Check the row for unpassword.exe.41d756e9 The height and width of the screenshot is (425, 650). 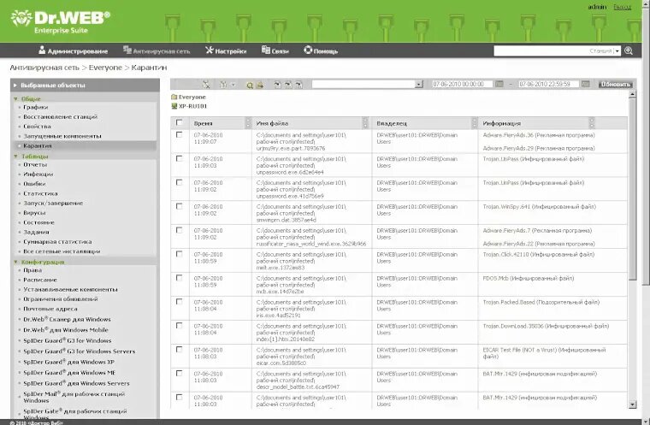click(179, 182)
